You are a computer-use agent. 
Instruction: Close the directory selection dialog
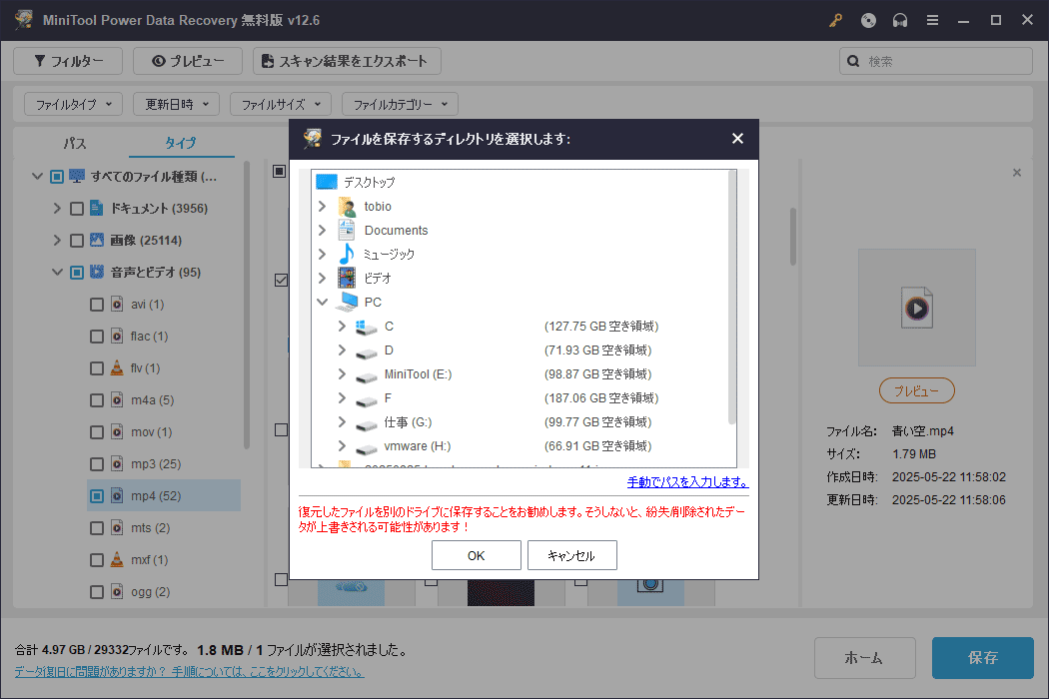click(x=737, y=139)
